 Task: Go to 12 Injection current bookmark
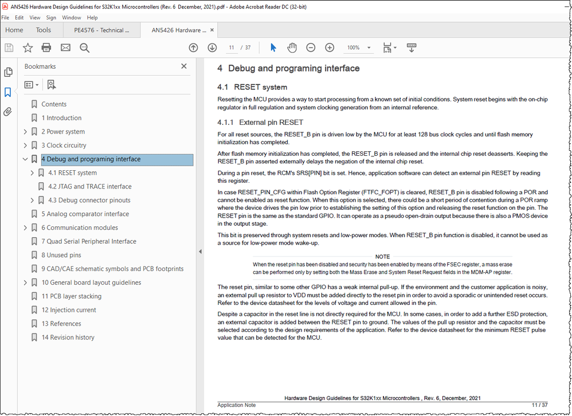[x=69, y=310]
